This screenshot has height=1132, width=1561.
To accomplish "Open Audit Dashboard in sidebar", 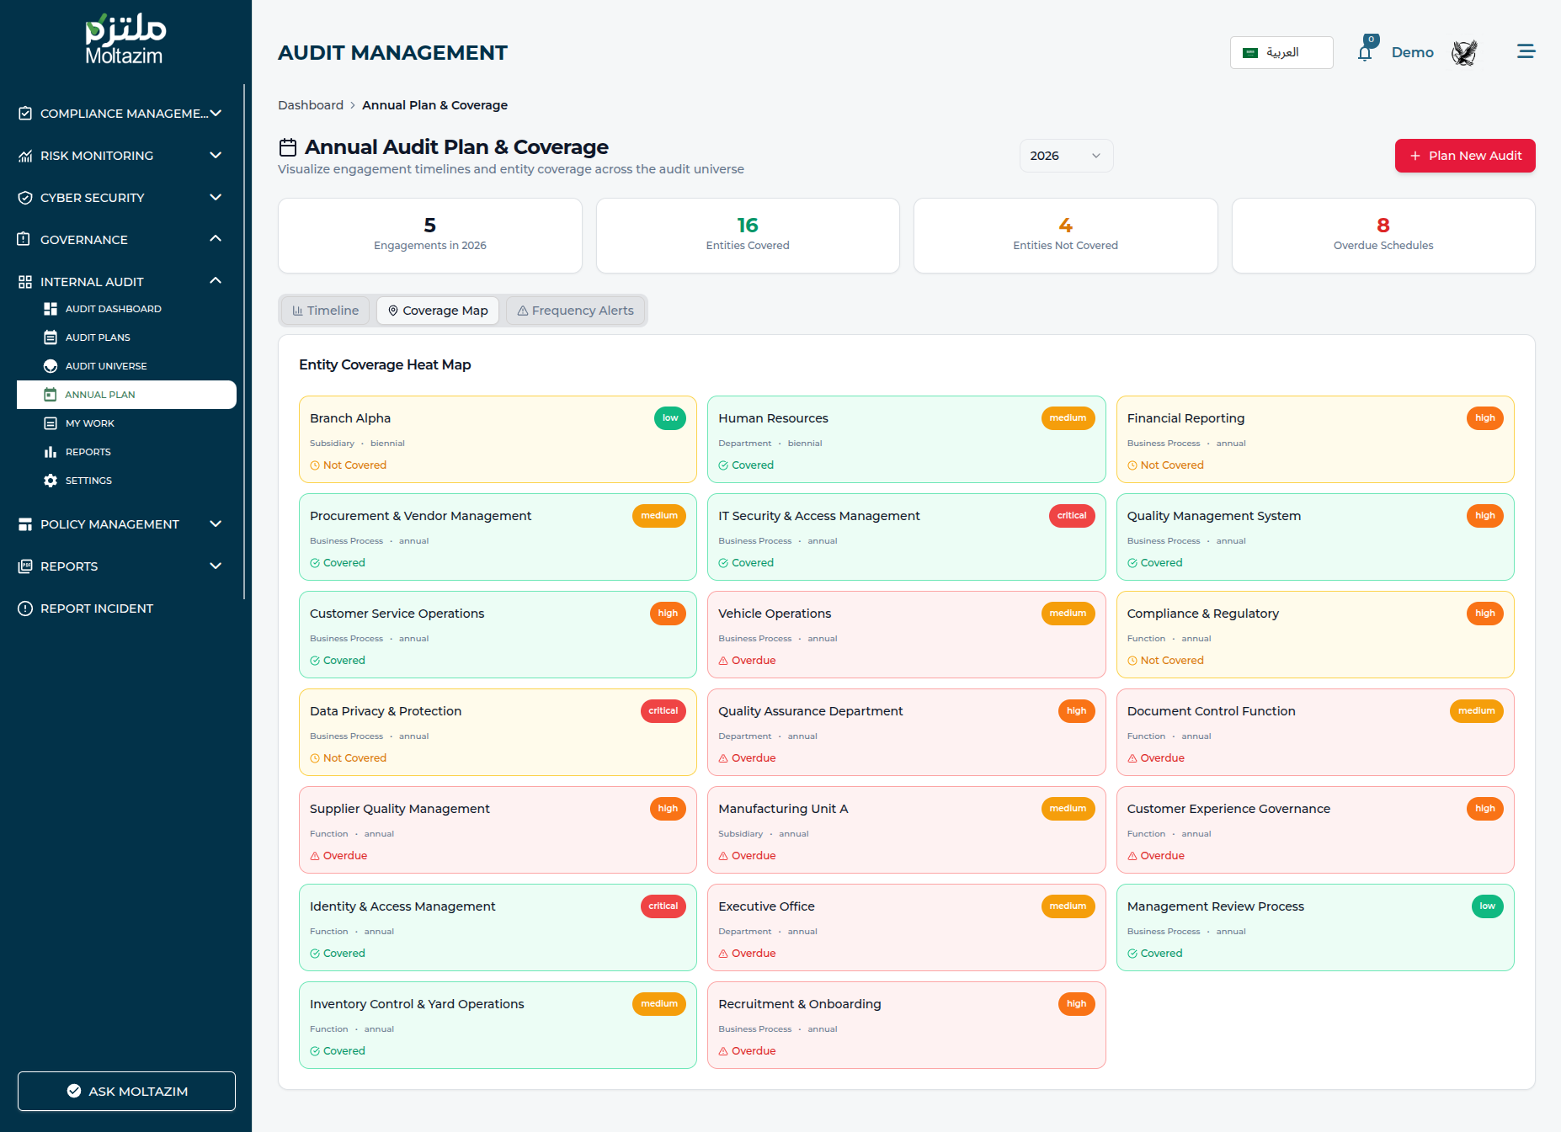I will pyautogui.click(x=113, y=309).
